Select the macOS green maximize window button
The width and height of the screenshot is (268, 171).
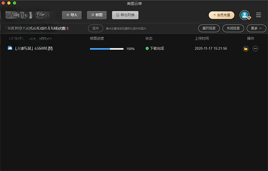coord(15,3)
